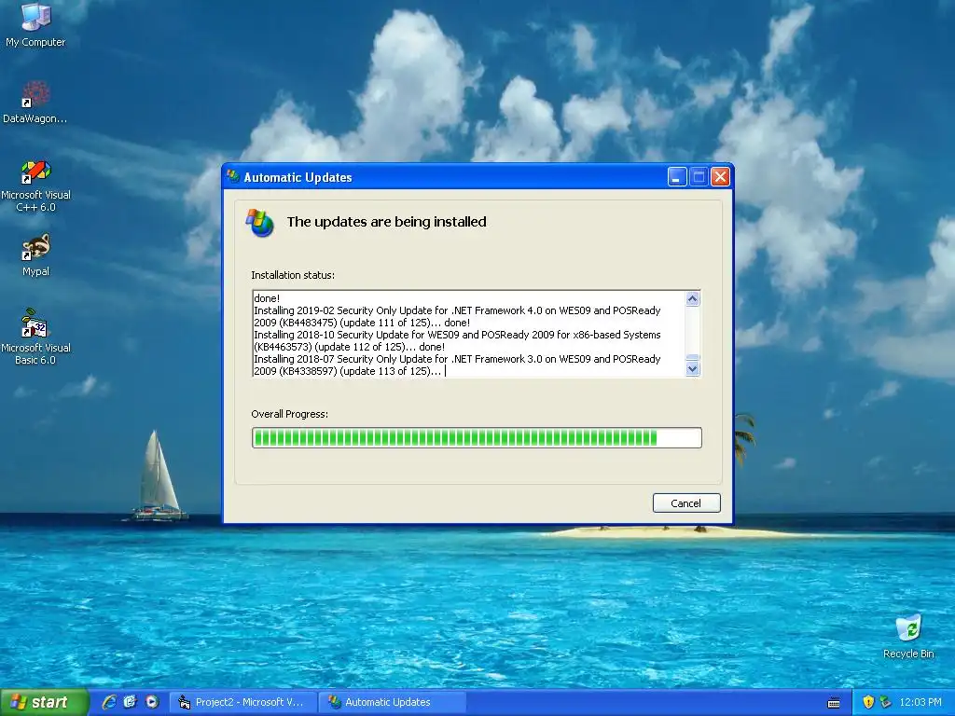This screenshot has width=955, height=716.
Task: Close the Automatic Updates dialog
Action: [x=720, y=176]
